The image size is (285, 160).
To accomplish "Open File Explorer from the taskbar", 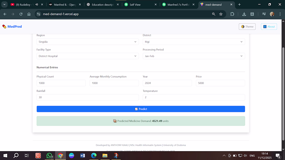I will coord(105,156).
